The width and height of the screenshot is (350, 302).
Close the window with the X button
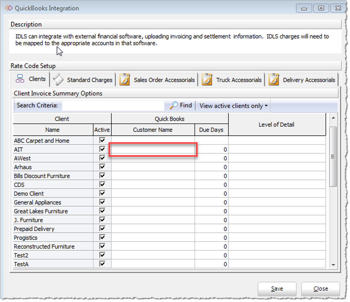point(338,8)
